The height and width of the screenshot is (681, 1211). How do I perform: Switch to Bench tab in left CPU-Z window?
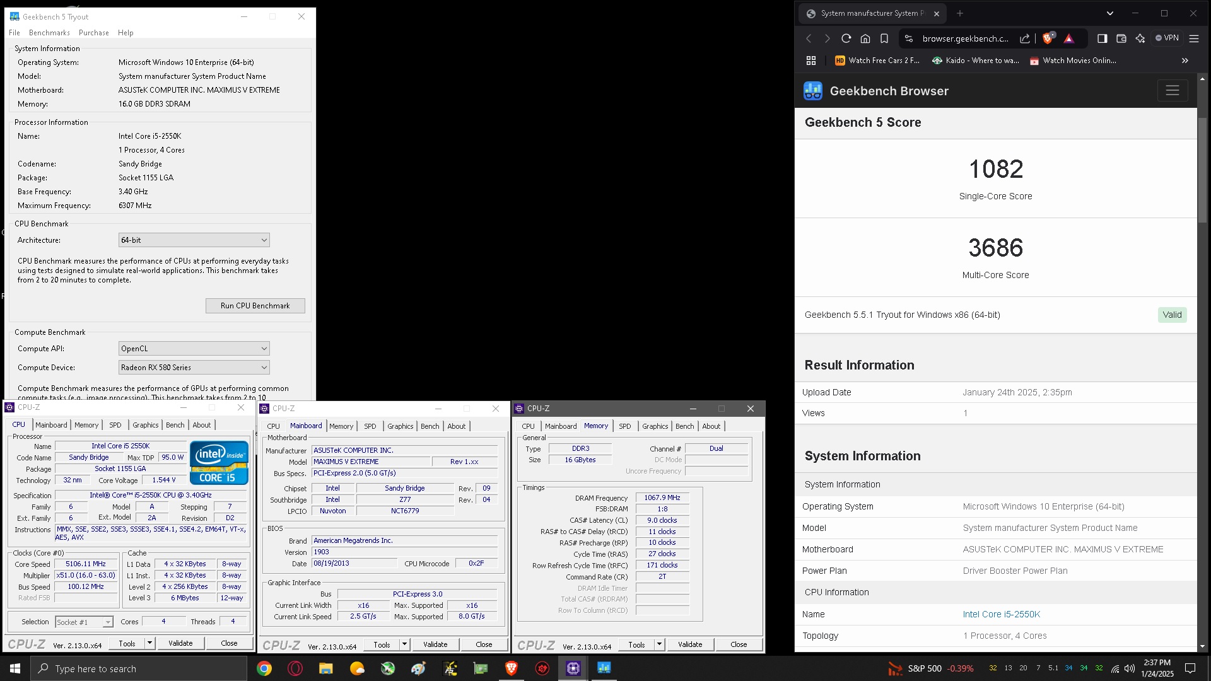tap(175, 425)
